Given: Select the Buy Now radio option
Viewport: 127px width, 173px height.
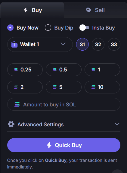Looking at the screenshot, I should click(10, 28).
